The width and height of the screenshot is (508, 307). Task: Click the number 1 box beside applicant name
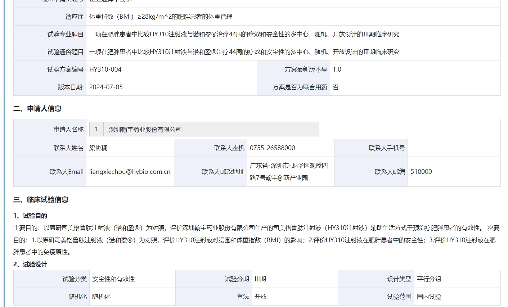point(96,129)
